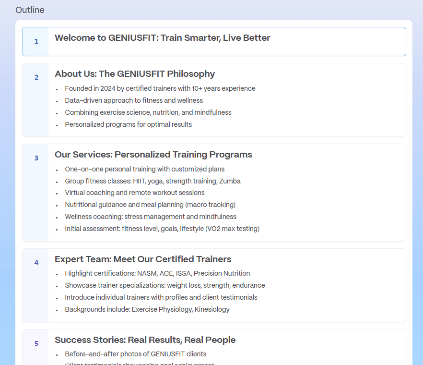Edit title 'Welcome to GENIUSFIT: Train Smarter, Live Better'

pyautogui.click(x=163, y=38)
